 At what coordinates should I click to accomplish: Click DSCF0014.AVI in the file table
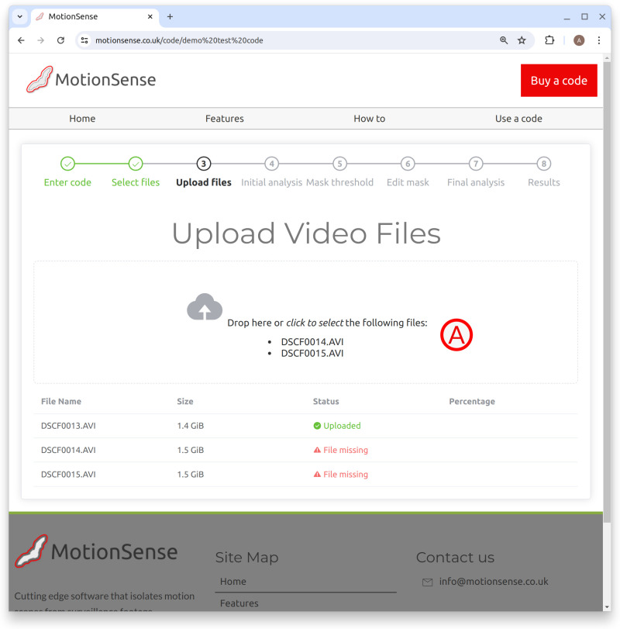(68, 450)
